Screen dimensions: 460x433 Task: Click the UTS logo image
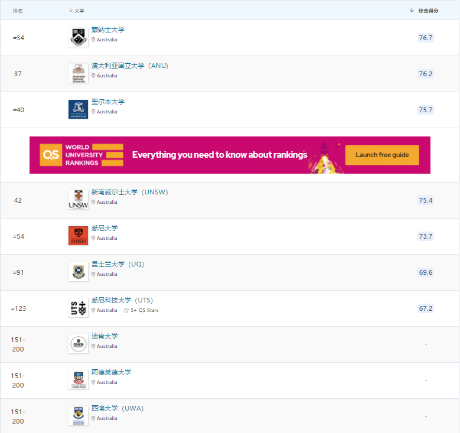[x=78, y=308]
